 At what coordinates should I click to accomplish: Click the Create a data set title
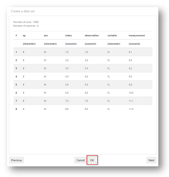23,11
